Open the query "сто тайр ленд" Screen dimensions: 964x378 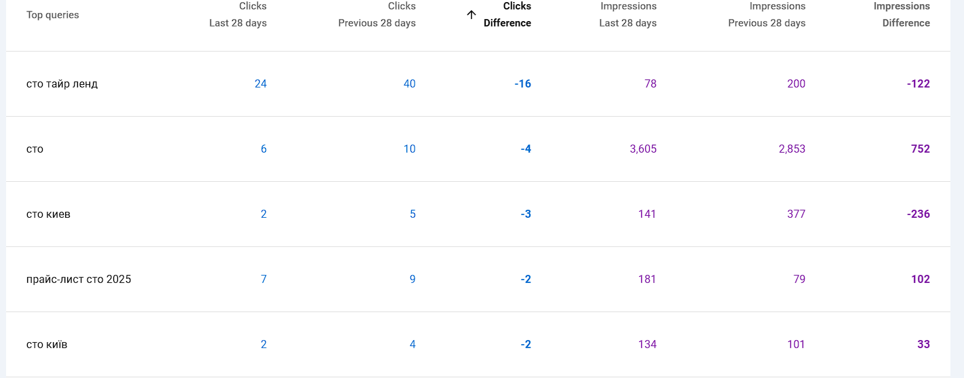[x=62, y=84]
